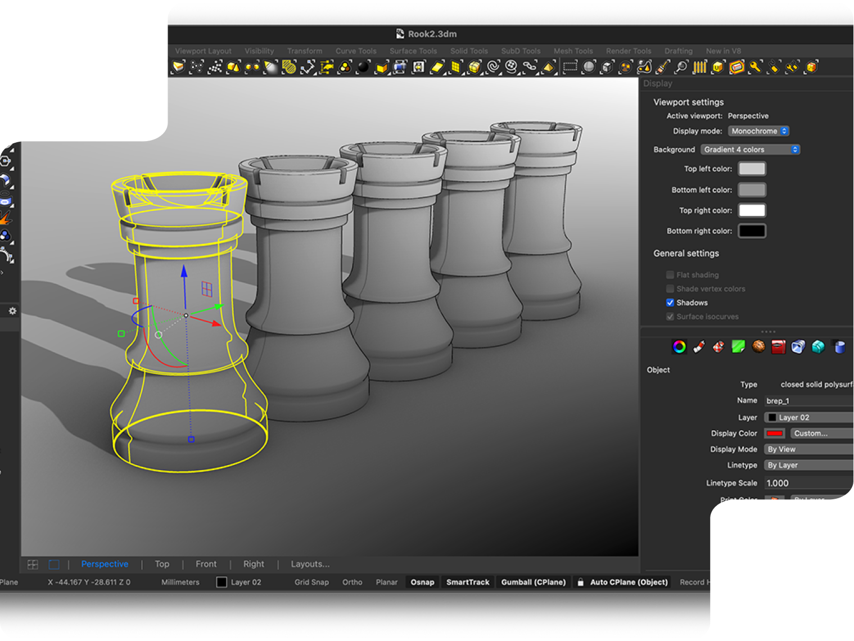Open the Display mode Monochrome dropdown
This screenshot has width=854, height=641.
[759, 131]
